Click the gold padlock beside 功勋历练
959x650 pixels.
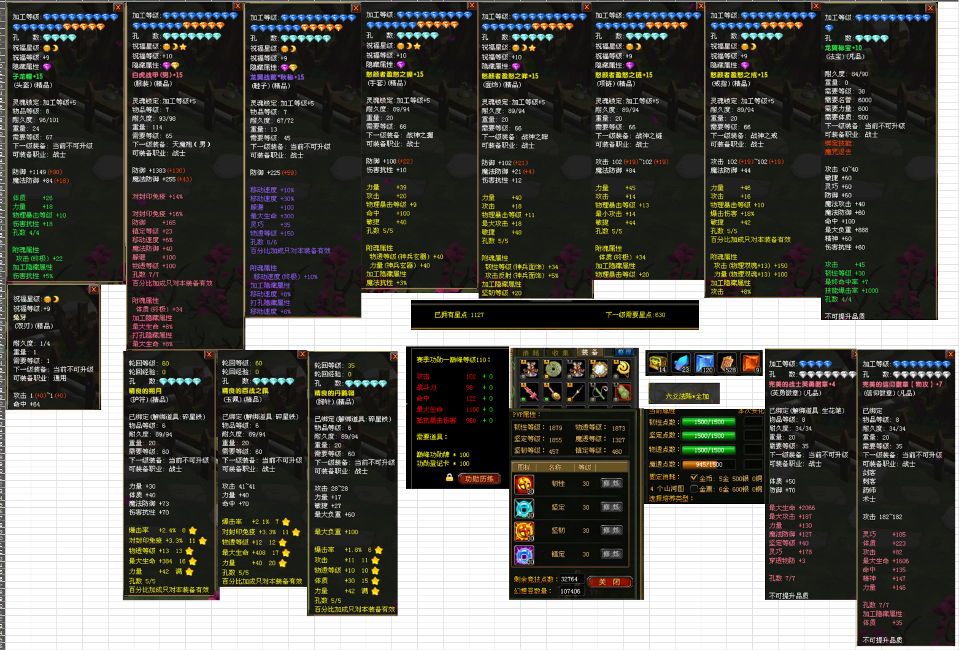click(x=450, y=478)
